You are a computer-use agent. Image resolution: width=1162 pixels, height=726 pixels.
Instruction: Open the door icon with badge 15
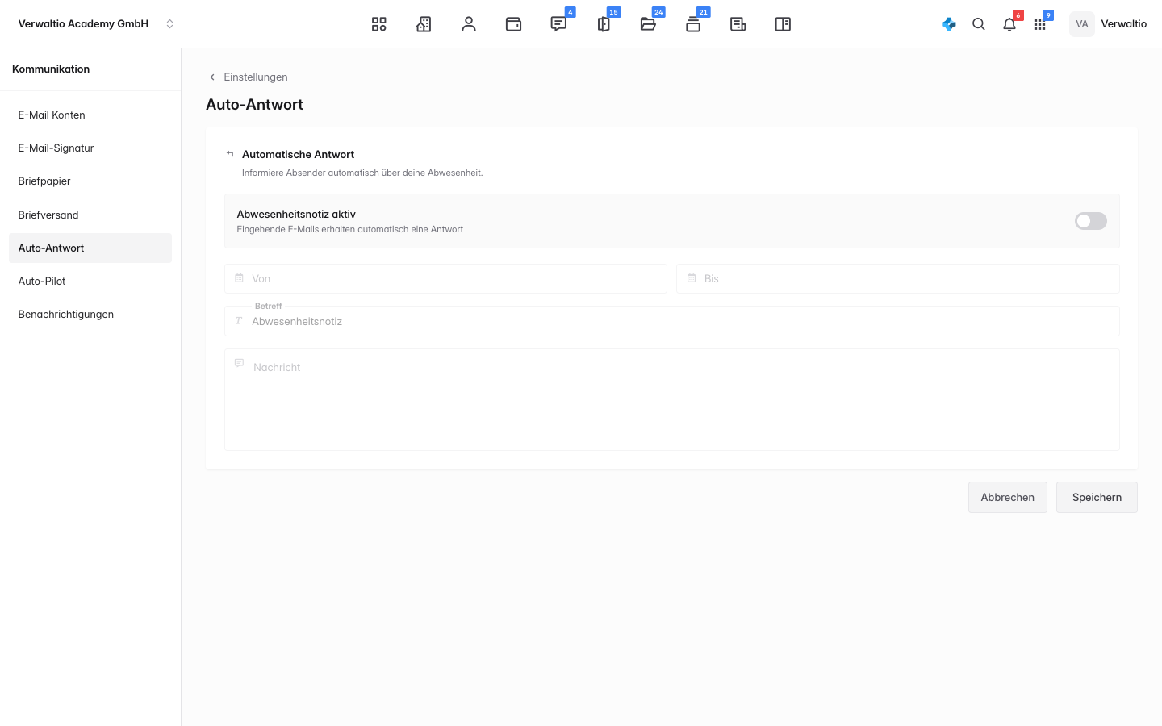[x=604, y=24]
